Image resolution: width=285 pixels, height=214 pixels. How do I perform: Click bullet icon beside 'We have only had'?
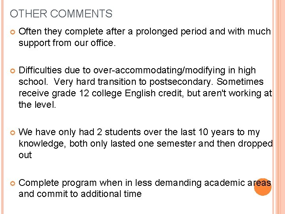(x=13, y=133)
